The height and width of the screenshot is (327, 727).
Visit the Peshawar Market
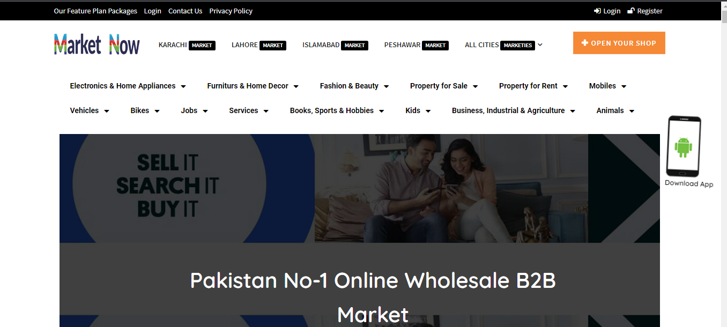click(x=417, y=45)
